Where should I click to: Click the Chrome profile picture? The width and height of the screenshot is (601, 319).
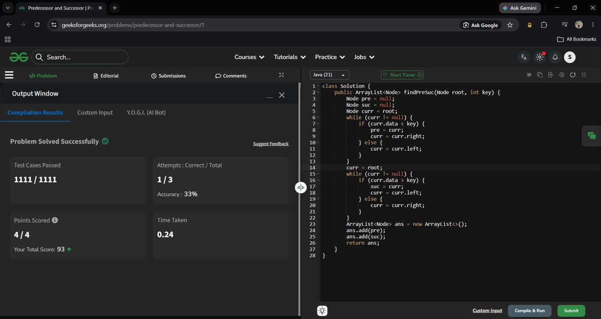(x=579, y=25)
